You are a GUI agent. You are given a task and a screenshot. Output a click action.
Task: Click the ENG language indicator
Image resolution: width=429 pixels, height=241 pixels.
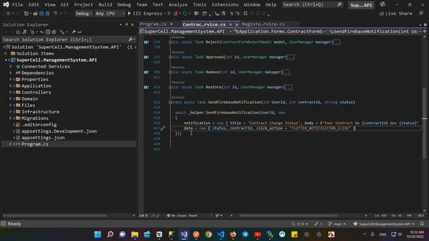383,234
